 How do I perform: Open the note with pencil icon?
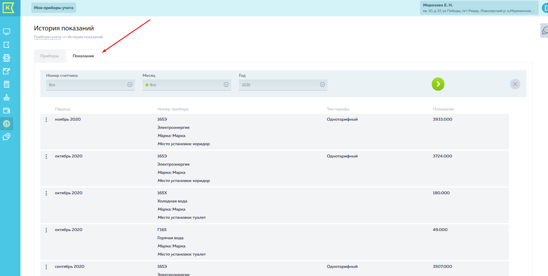point(6,71)
